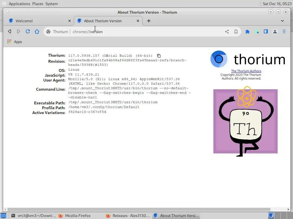Close the About Thorium Version tab
Image resolution: width=293 pixels, height=219 pixels.
138,21
